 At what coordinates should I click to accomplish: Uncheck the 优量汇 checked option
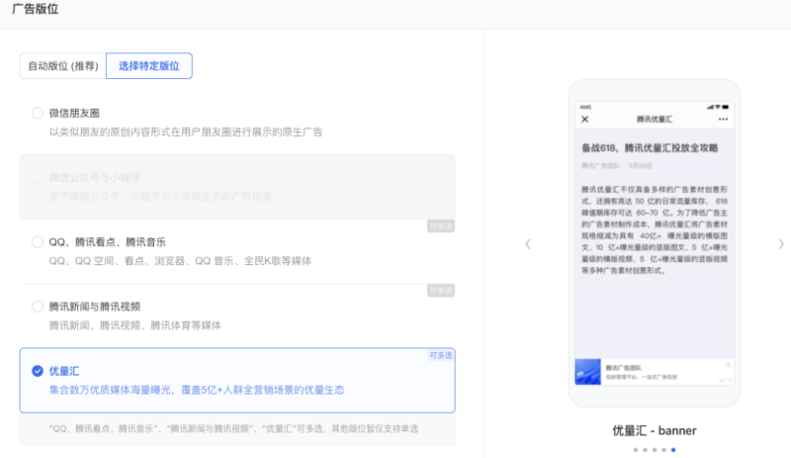tap(38, 371)
